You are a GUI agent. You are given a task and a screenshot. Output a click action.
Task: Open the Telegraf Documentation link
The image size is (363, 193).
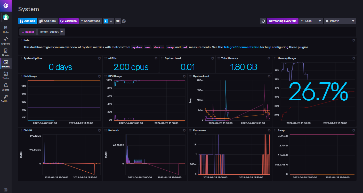241,47
